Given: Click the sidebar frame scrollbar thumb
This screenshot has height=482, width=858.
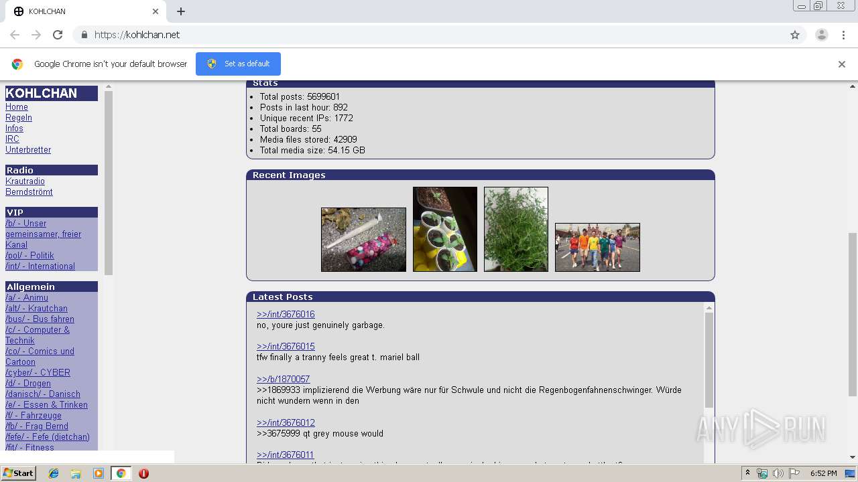Looking at the screenshot, I should (109, 183).
